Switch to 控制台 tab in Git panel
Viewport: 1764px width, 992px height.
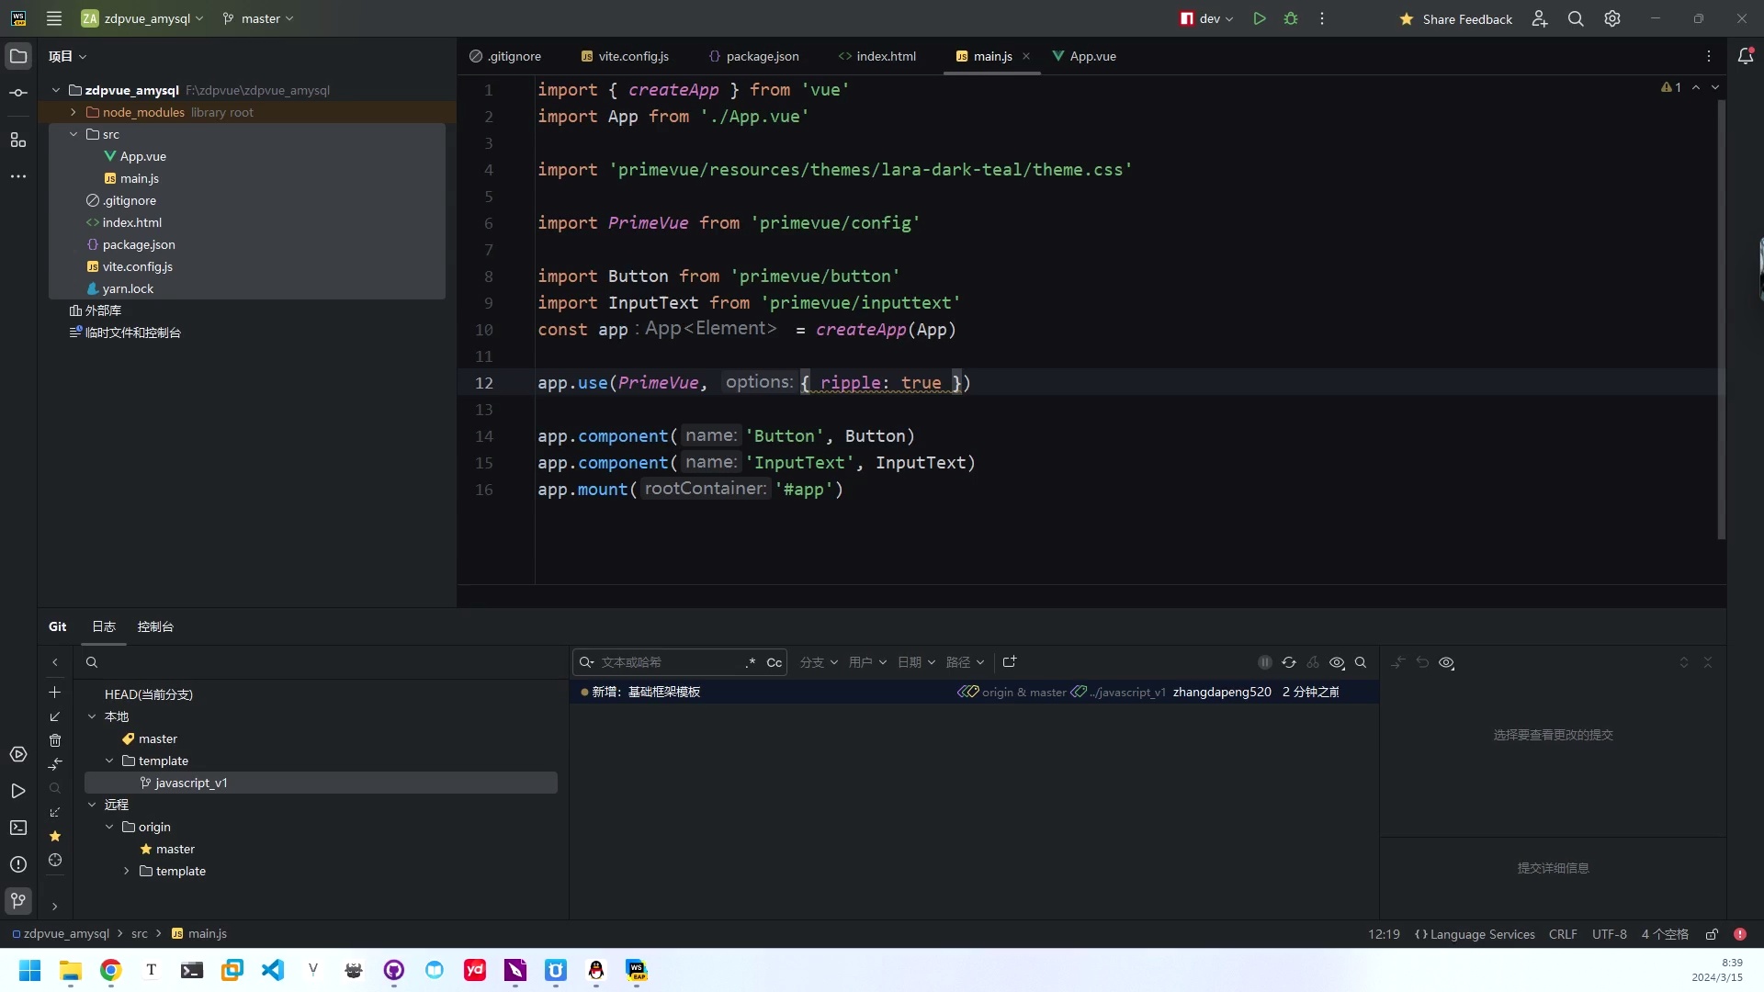tap(155, 626)
